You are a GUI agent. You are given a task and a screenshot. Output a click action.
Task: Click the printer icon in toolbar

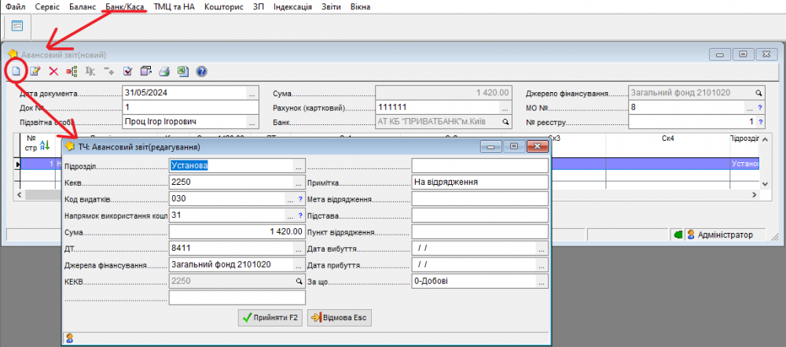pyautogui.click(x=164, y=72)
